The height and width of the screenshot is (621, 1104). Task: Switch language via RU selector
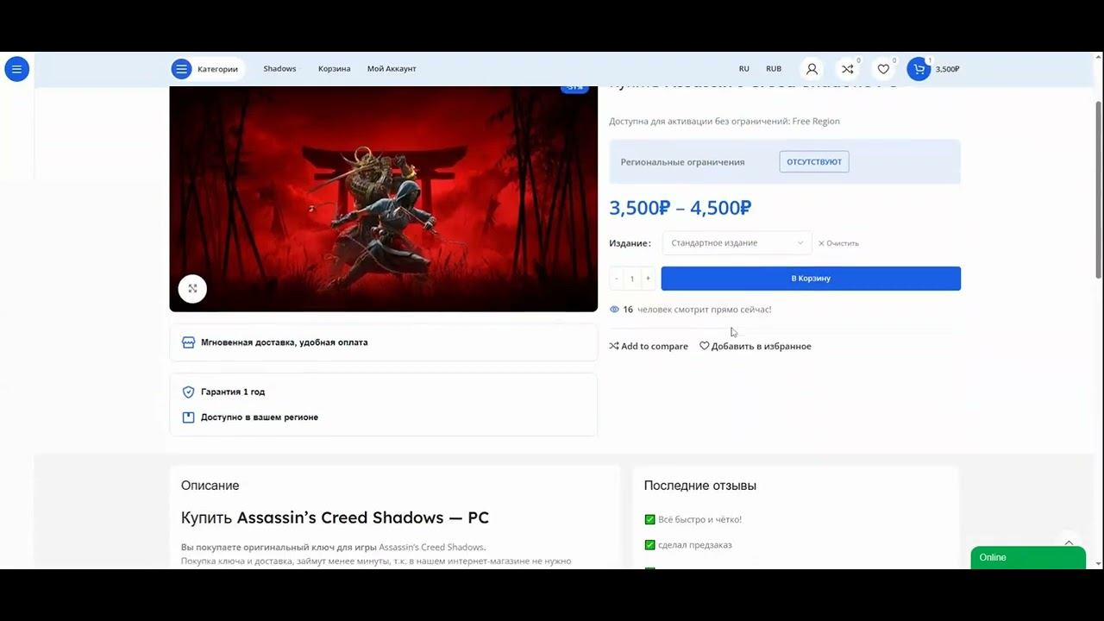coord(743,69)
